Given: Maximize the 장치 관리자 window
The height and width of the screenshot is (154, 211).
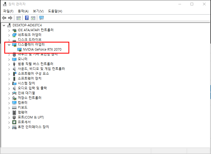Looking at the screenshot, I should pos(192,4).
